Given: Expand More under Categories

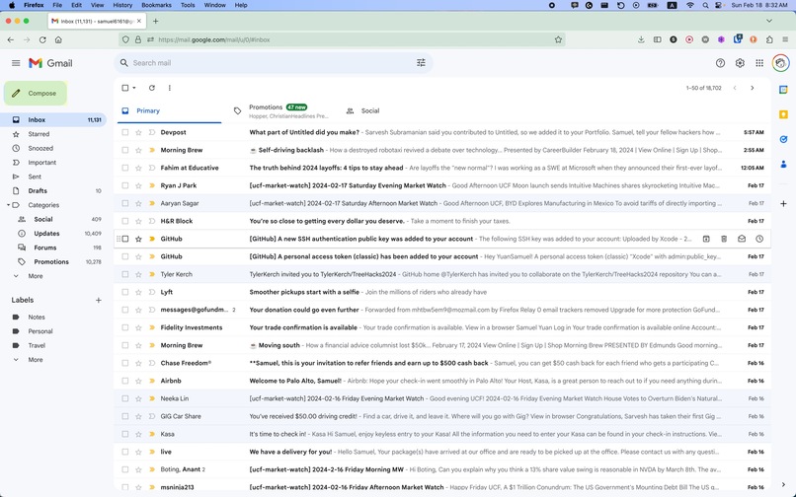Looking at the screenshot, I should pos(35,276).
